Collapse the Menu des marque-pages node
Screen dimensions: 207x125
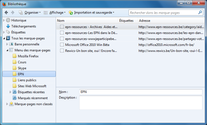(7, 50)
